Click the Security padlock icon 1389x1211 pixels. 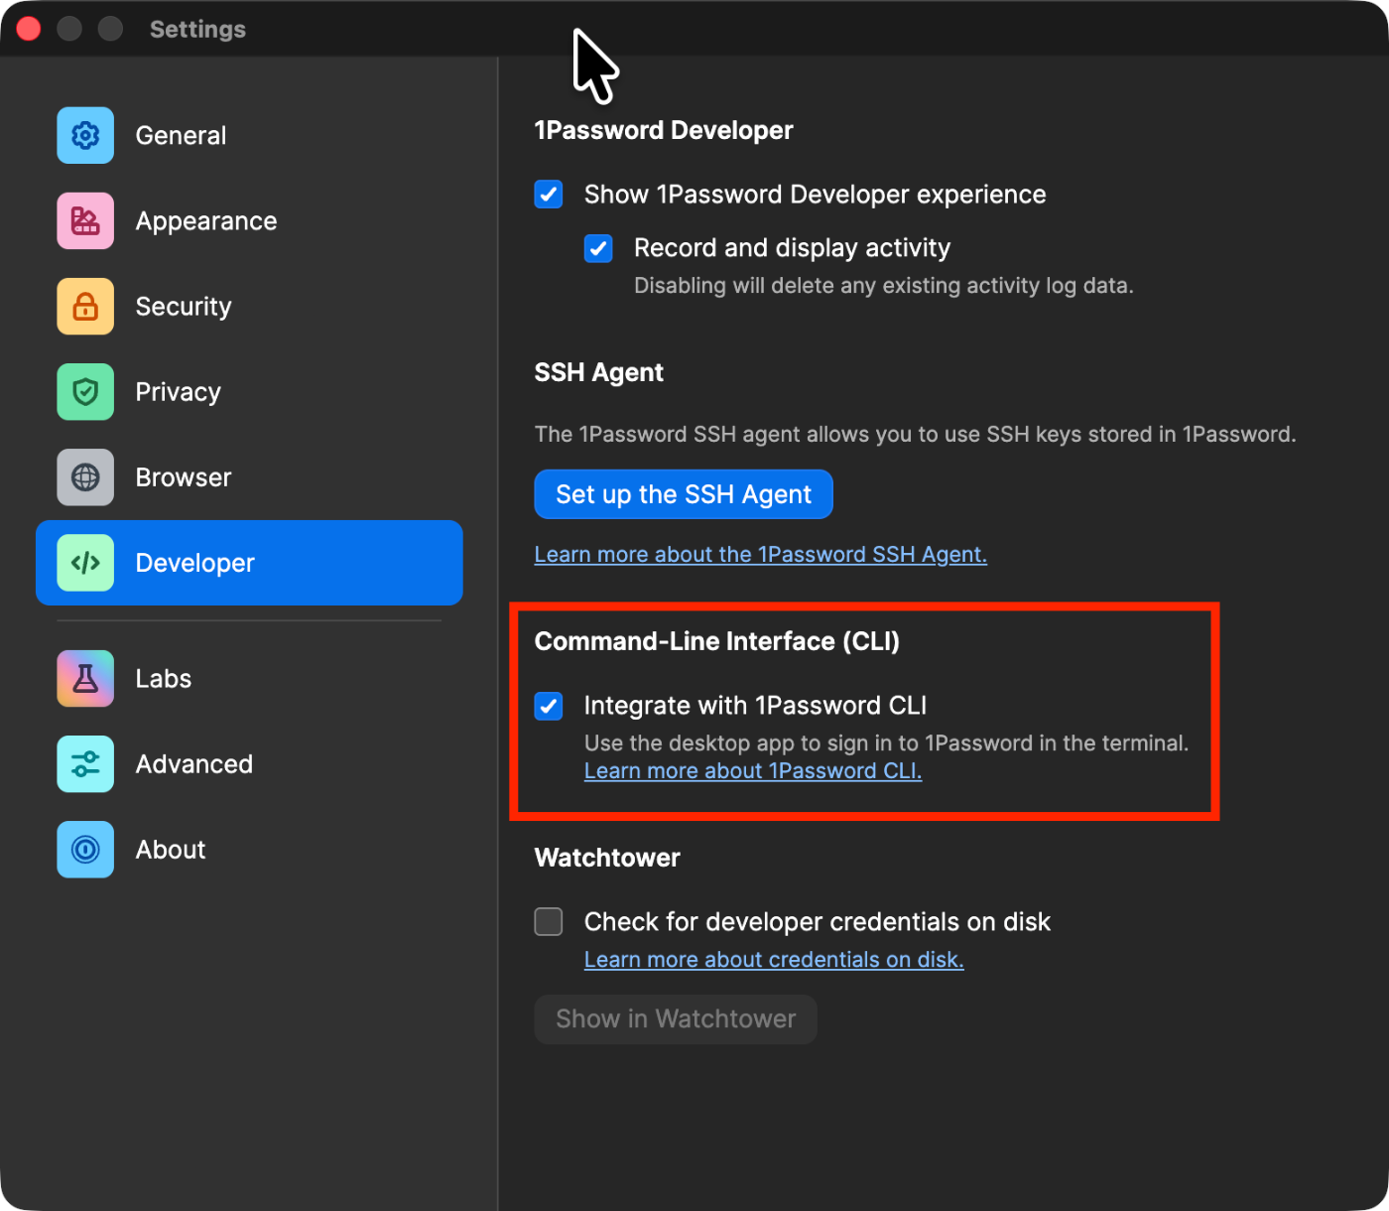point(85,306)
